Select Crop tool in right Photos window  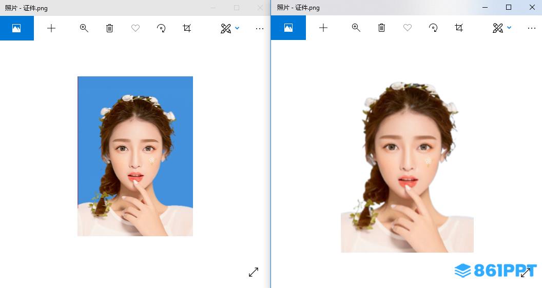coord(459,28)
